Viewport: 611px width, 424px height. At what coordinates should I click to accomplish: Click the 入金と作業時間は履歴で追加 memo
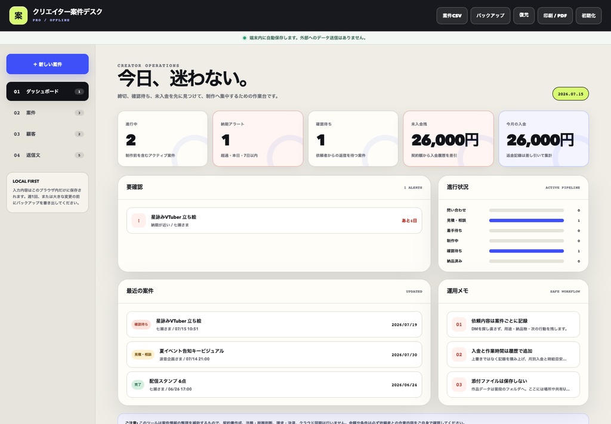513,354
